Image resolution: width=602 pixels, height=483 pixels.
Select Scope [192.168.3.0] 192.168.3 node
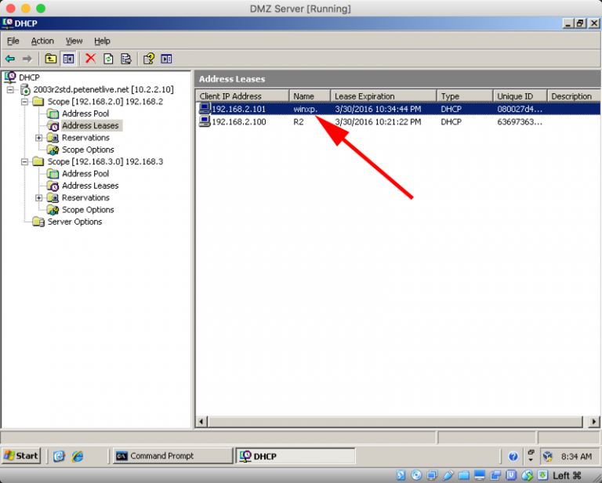tap(105, 162)
